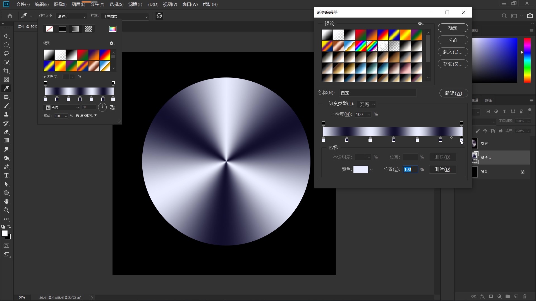The image size is (536, 301).
Task: Select the Lasso tool
Action: [x=6, y=54]
